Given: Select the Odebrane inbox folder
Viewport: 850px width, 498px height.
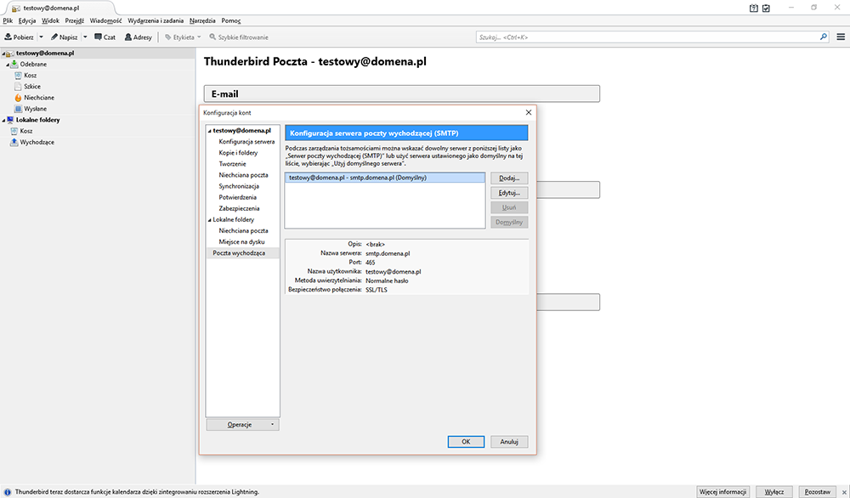Looking at the screenshot, I should tap(33, 64).
